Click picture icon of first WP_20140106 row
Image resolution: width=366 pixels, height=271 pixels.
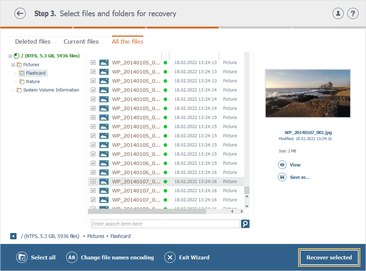pos(104,163)
